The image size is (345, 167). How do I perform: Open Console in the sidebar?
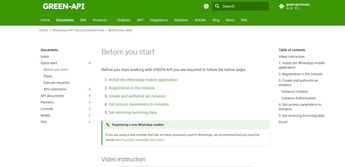[47, 109]
